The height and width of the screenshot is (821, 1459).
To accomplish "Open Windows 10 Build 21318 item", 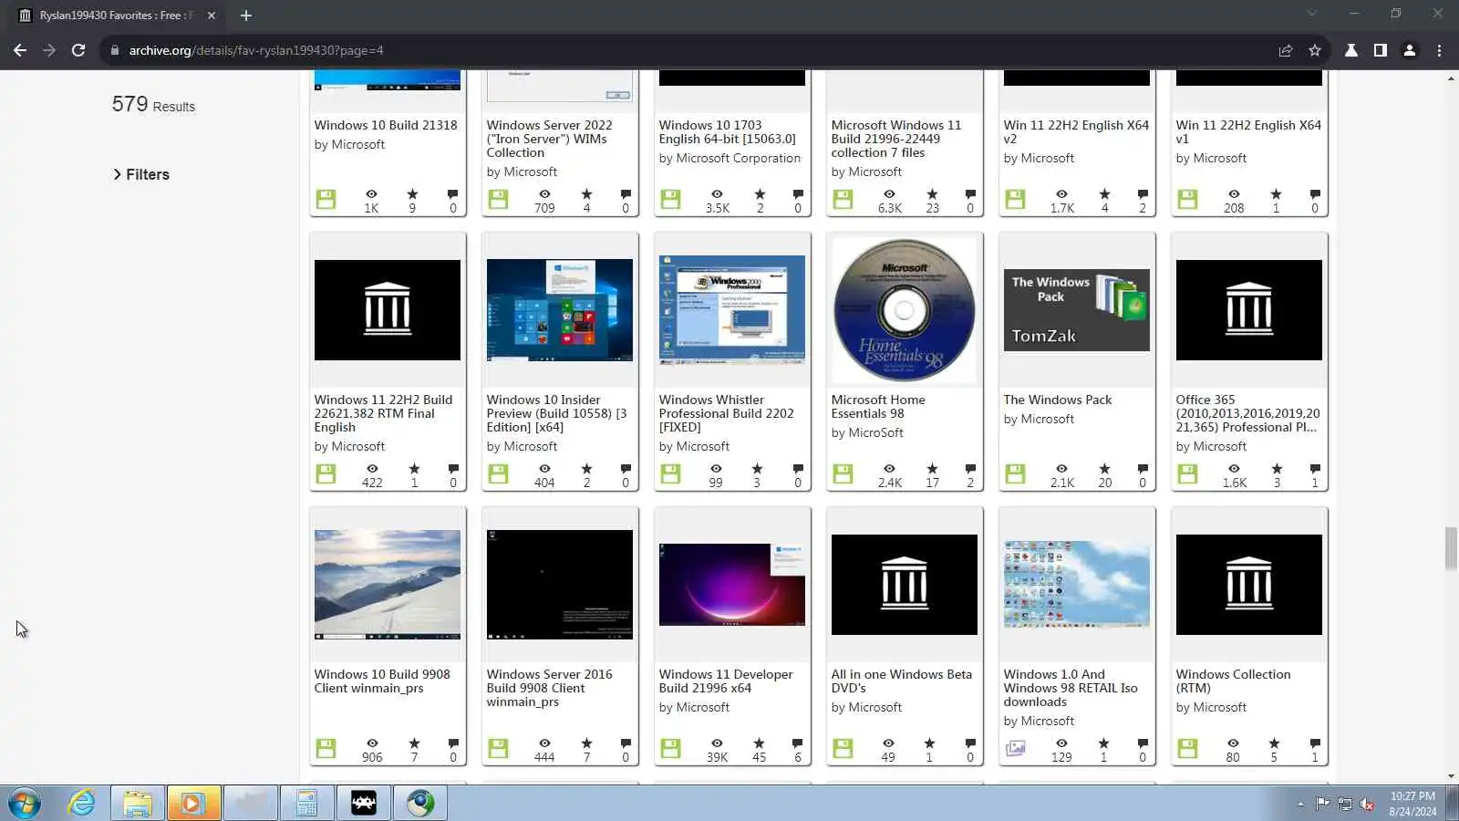I will click(x=386, y=125).
